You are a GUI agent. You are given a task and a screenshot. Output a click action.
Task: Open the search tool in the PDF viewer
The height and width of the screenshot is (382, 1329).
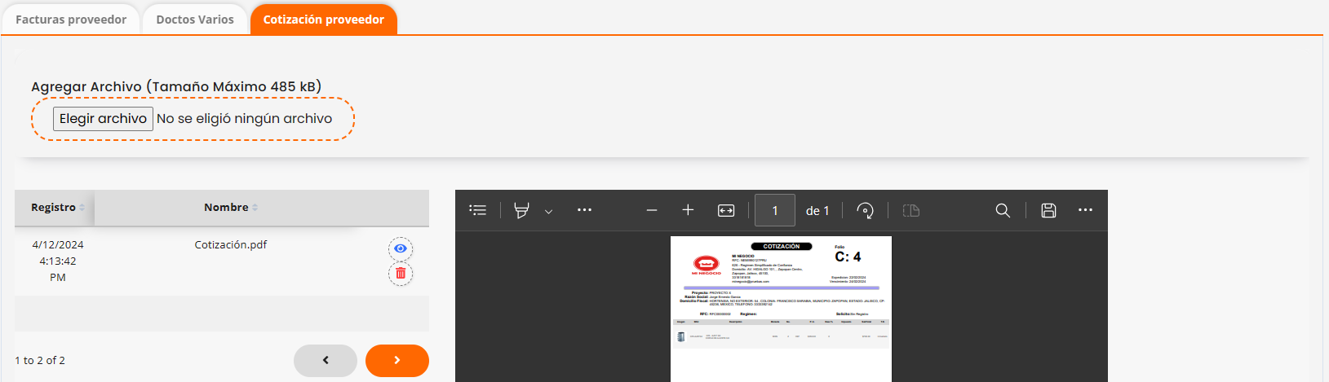(1003, 210)
